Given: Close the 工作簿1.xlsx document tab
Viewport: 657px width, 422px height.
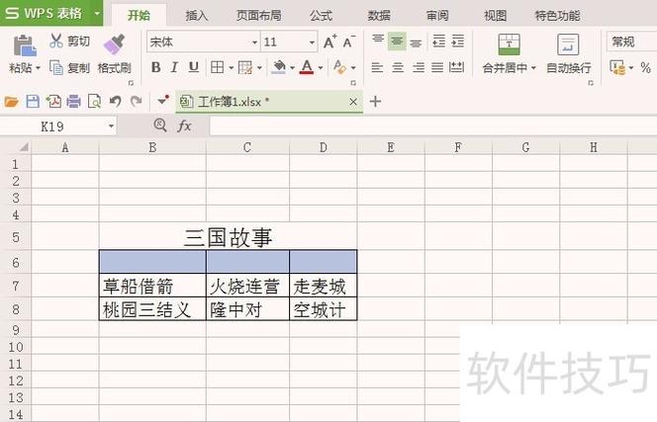Looking at the screenshot, I should pos(353,102).
